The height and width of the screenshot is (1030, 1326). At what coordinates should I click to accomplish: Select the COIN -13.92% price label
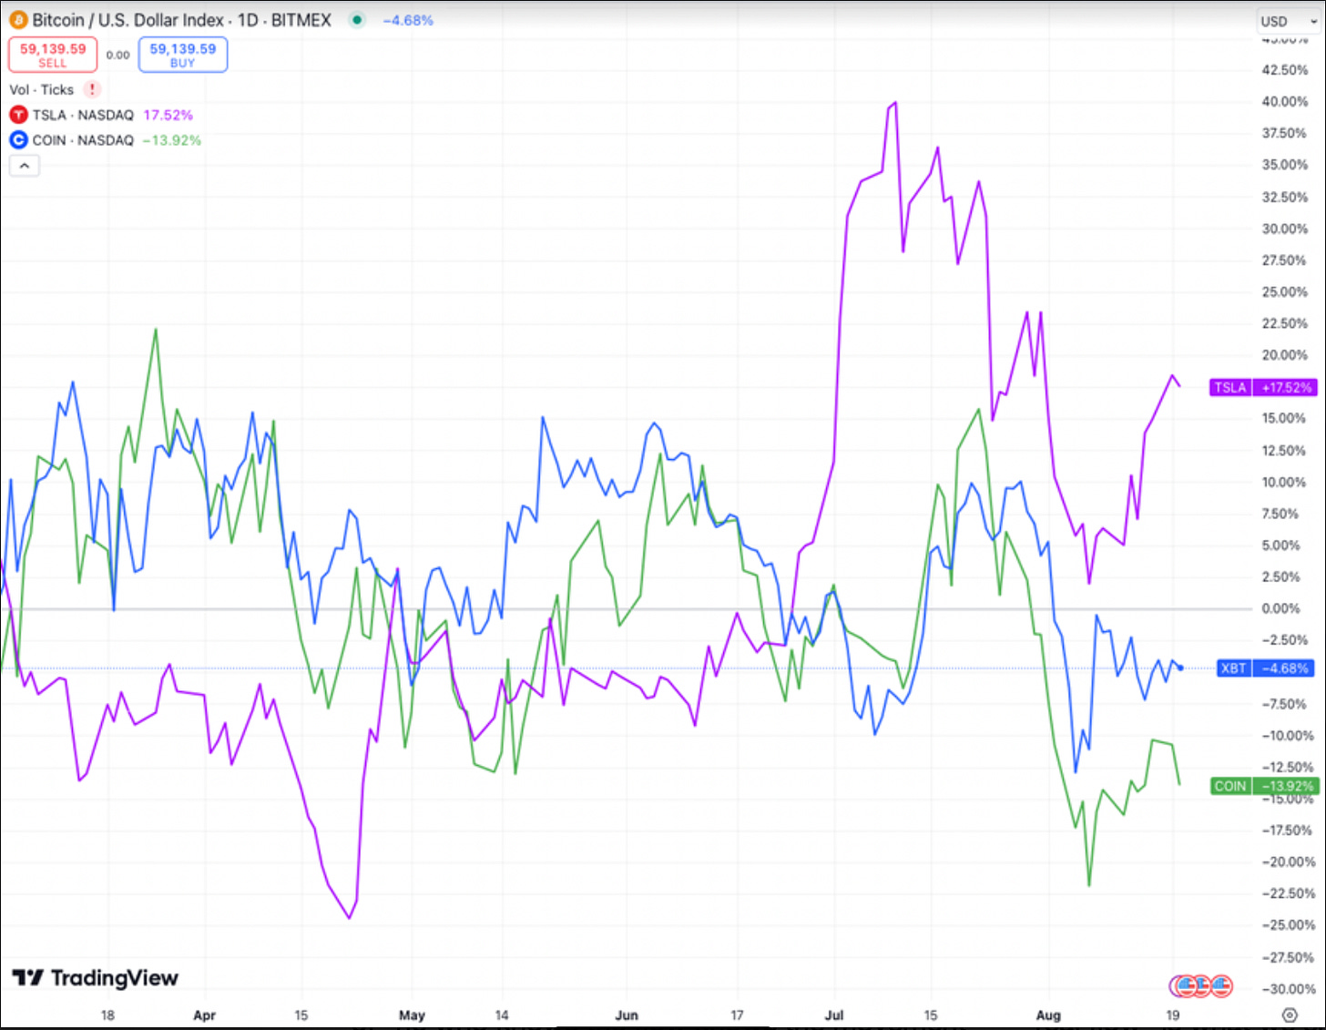[x=1263, y=786]
